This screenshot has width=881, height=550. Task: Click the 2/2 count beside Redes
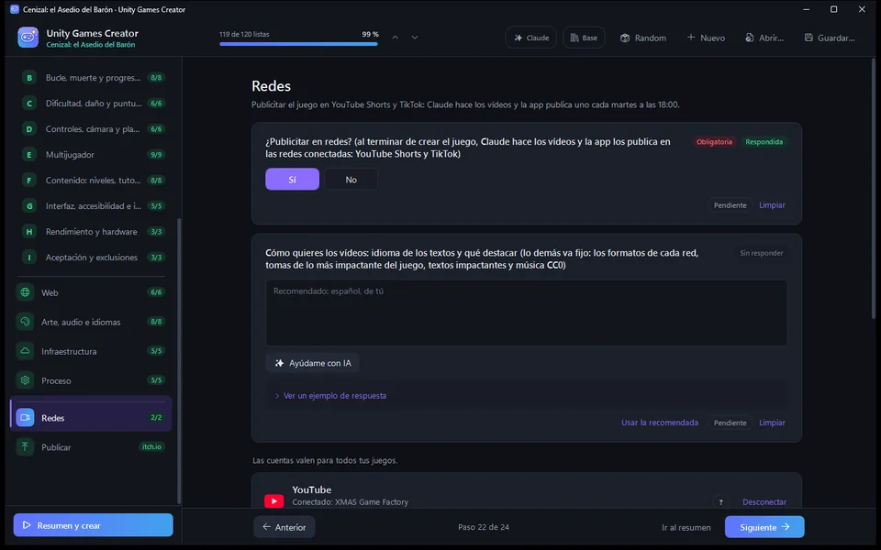click(x=156, y=418)
